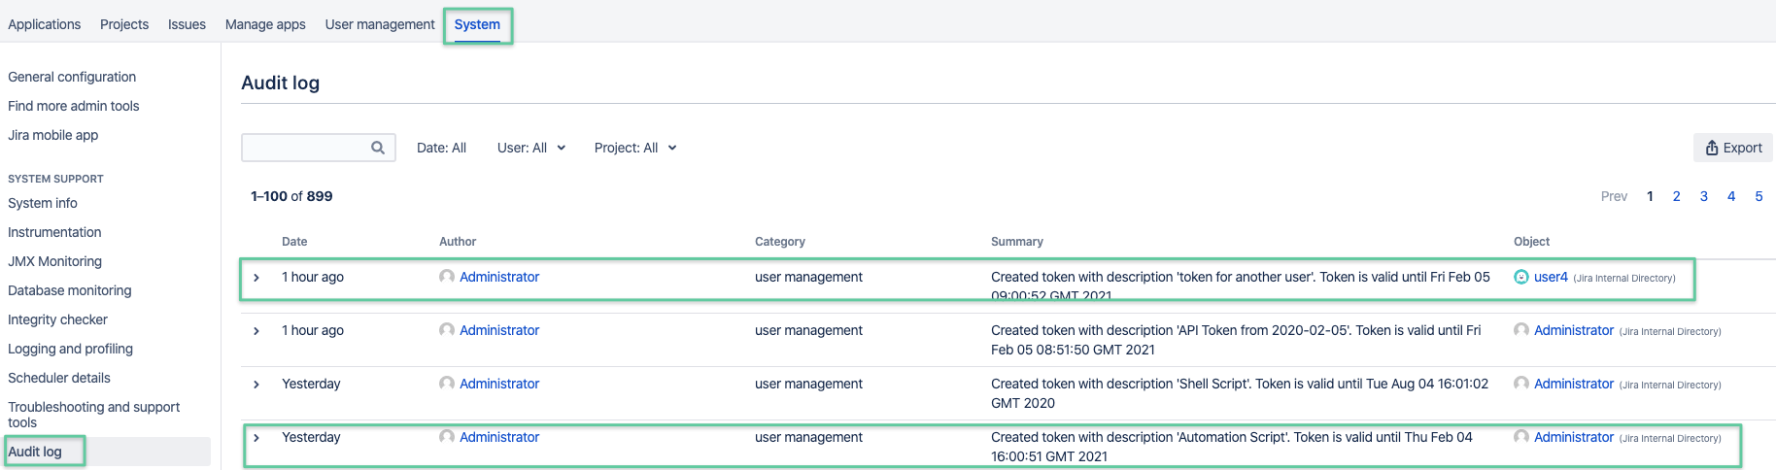Click Administrator author link in 'token for another user' row
The image size is (1776, 470).
(499, 277)
